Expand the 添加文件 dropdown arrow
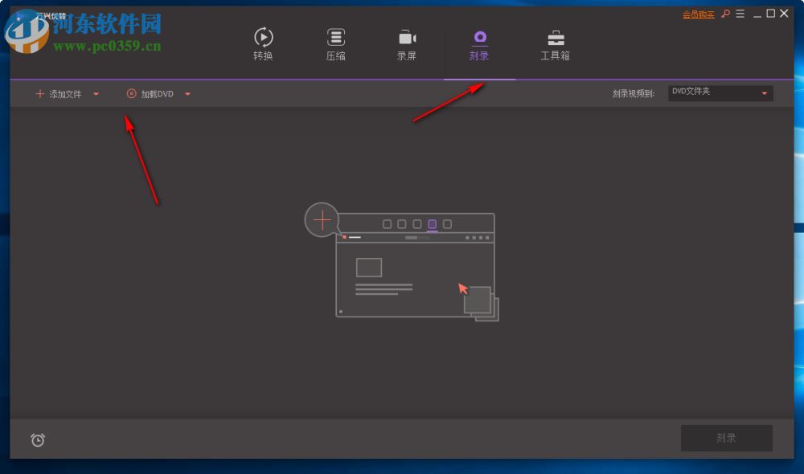Screen dimensions: 804x474 [96, 94]
